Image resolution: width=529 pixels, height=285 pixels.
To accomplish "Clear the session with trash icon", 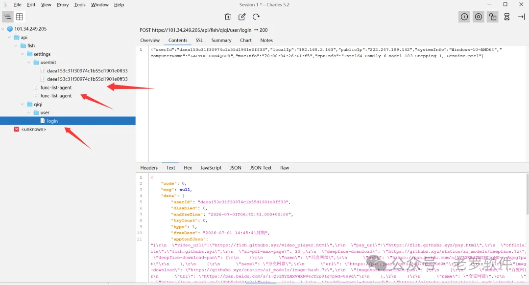I will 228,17.
